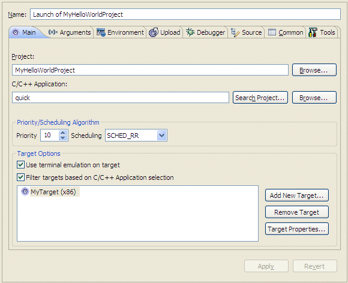Click the Main tab circular icon
This screenshot has width=348, height=283.
point(16,32)
